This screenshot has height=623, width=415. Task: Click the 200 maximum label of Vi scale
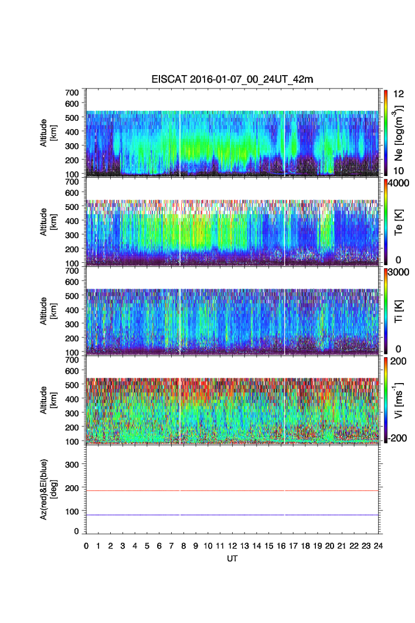(398, 361)
